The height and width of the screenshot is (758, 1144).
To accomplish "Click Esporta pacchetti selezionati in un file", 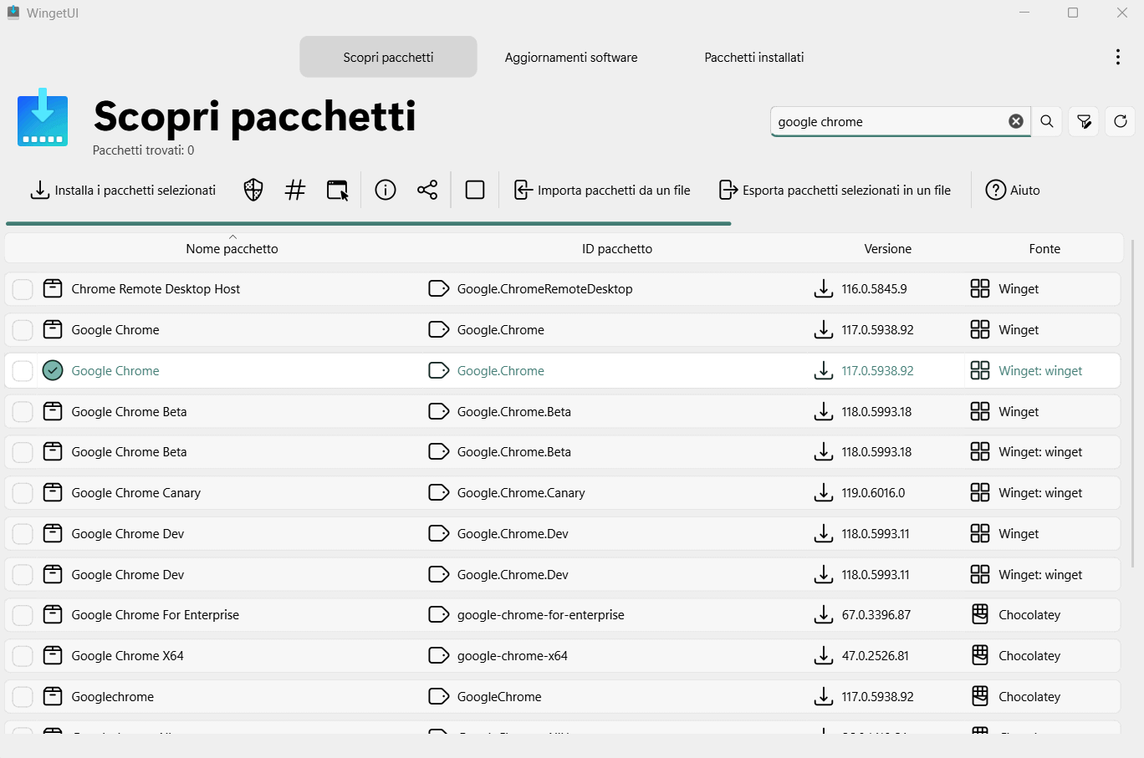I will pyautogui.click(x=835, y=191).
